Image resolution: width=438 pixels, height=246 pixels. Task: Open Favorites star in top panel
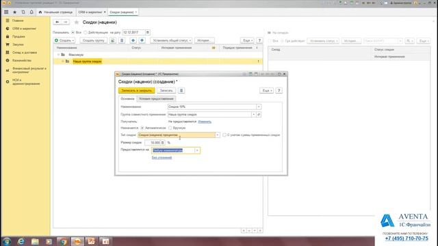click(15, 12)
